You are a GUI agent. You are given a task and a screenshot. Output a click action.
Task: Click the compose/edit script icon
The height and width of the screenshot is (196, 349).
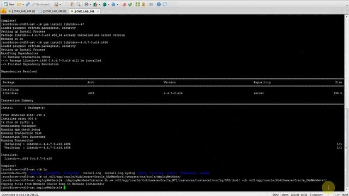pos(95,4)
